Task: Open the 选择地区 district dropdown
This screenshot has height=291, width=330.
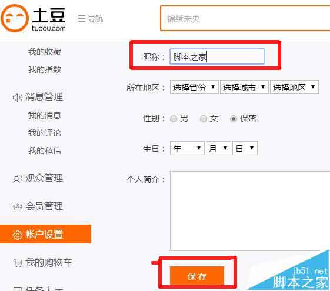Action: click(x=294, y=87)
